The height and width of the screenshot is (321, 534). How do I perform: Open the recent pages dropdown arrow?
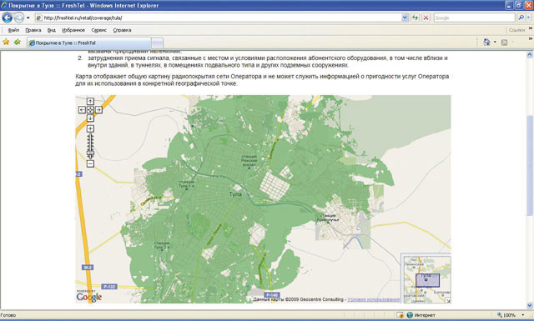click(28, 18)
